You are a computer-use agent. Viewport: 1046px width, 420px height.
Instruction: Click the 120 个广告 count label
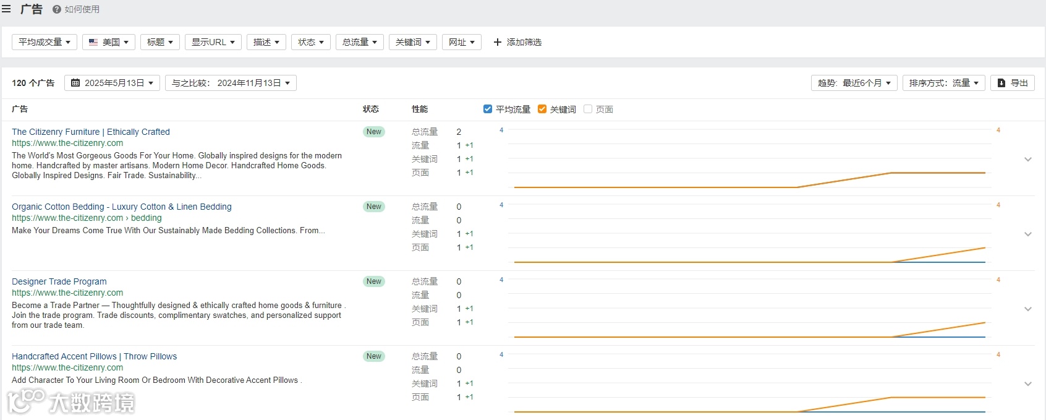coord(33,83)
